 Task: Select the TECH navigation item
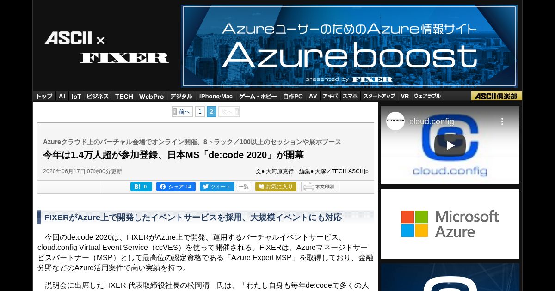tap(124, 96)
